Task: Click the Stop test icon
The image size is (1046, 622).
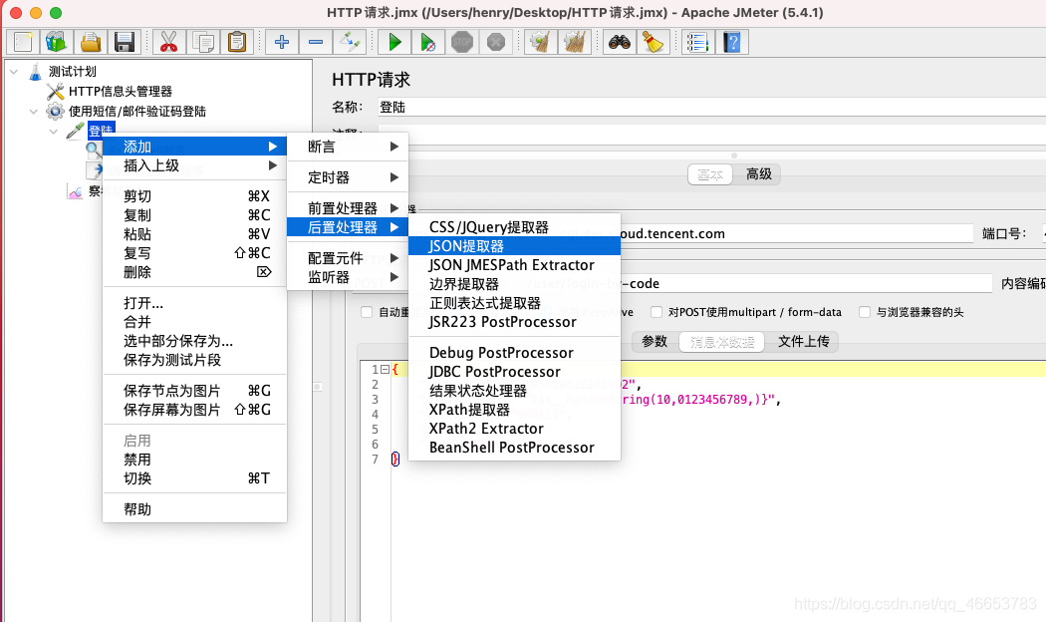Action: (461, 42)
